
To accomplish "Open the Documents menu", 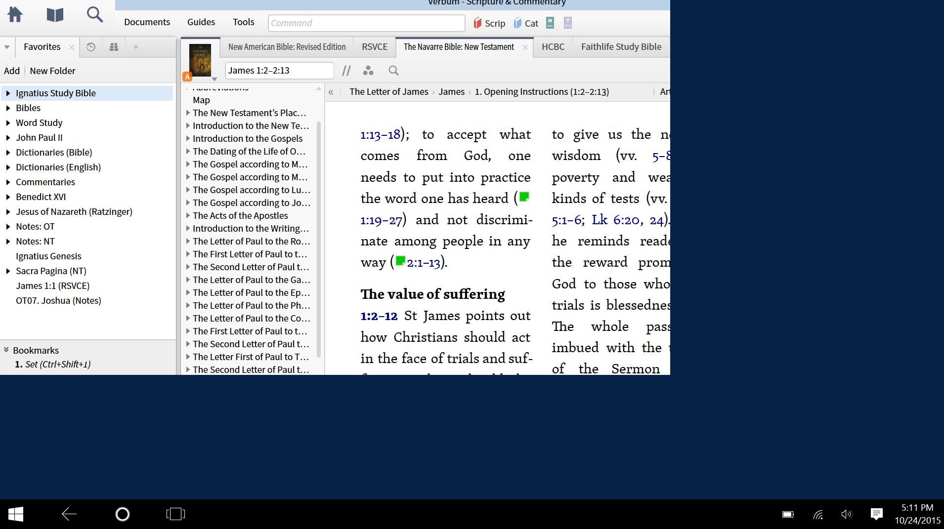I will coord(147,22).
